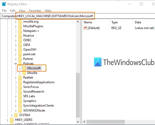Click the (Default) string value icon
The image size is (155, 125).
(85, 28)
